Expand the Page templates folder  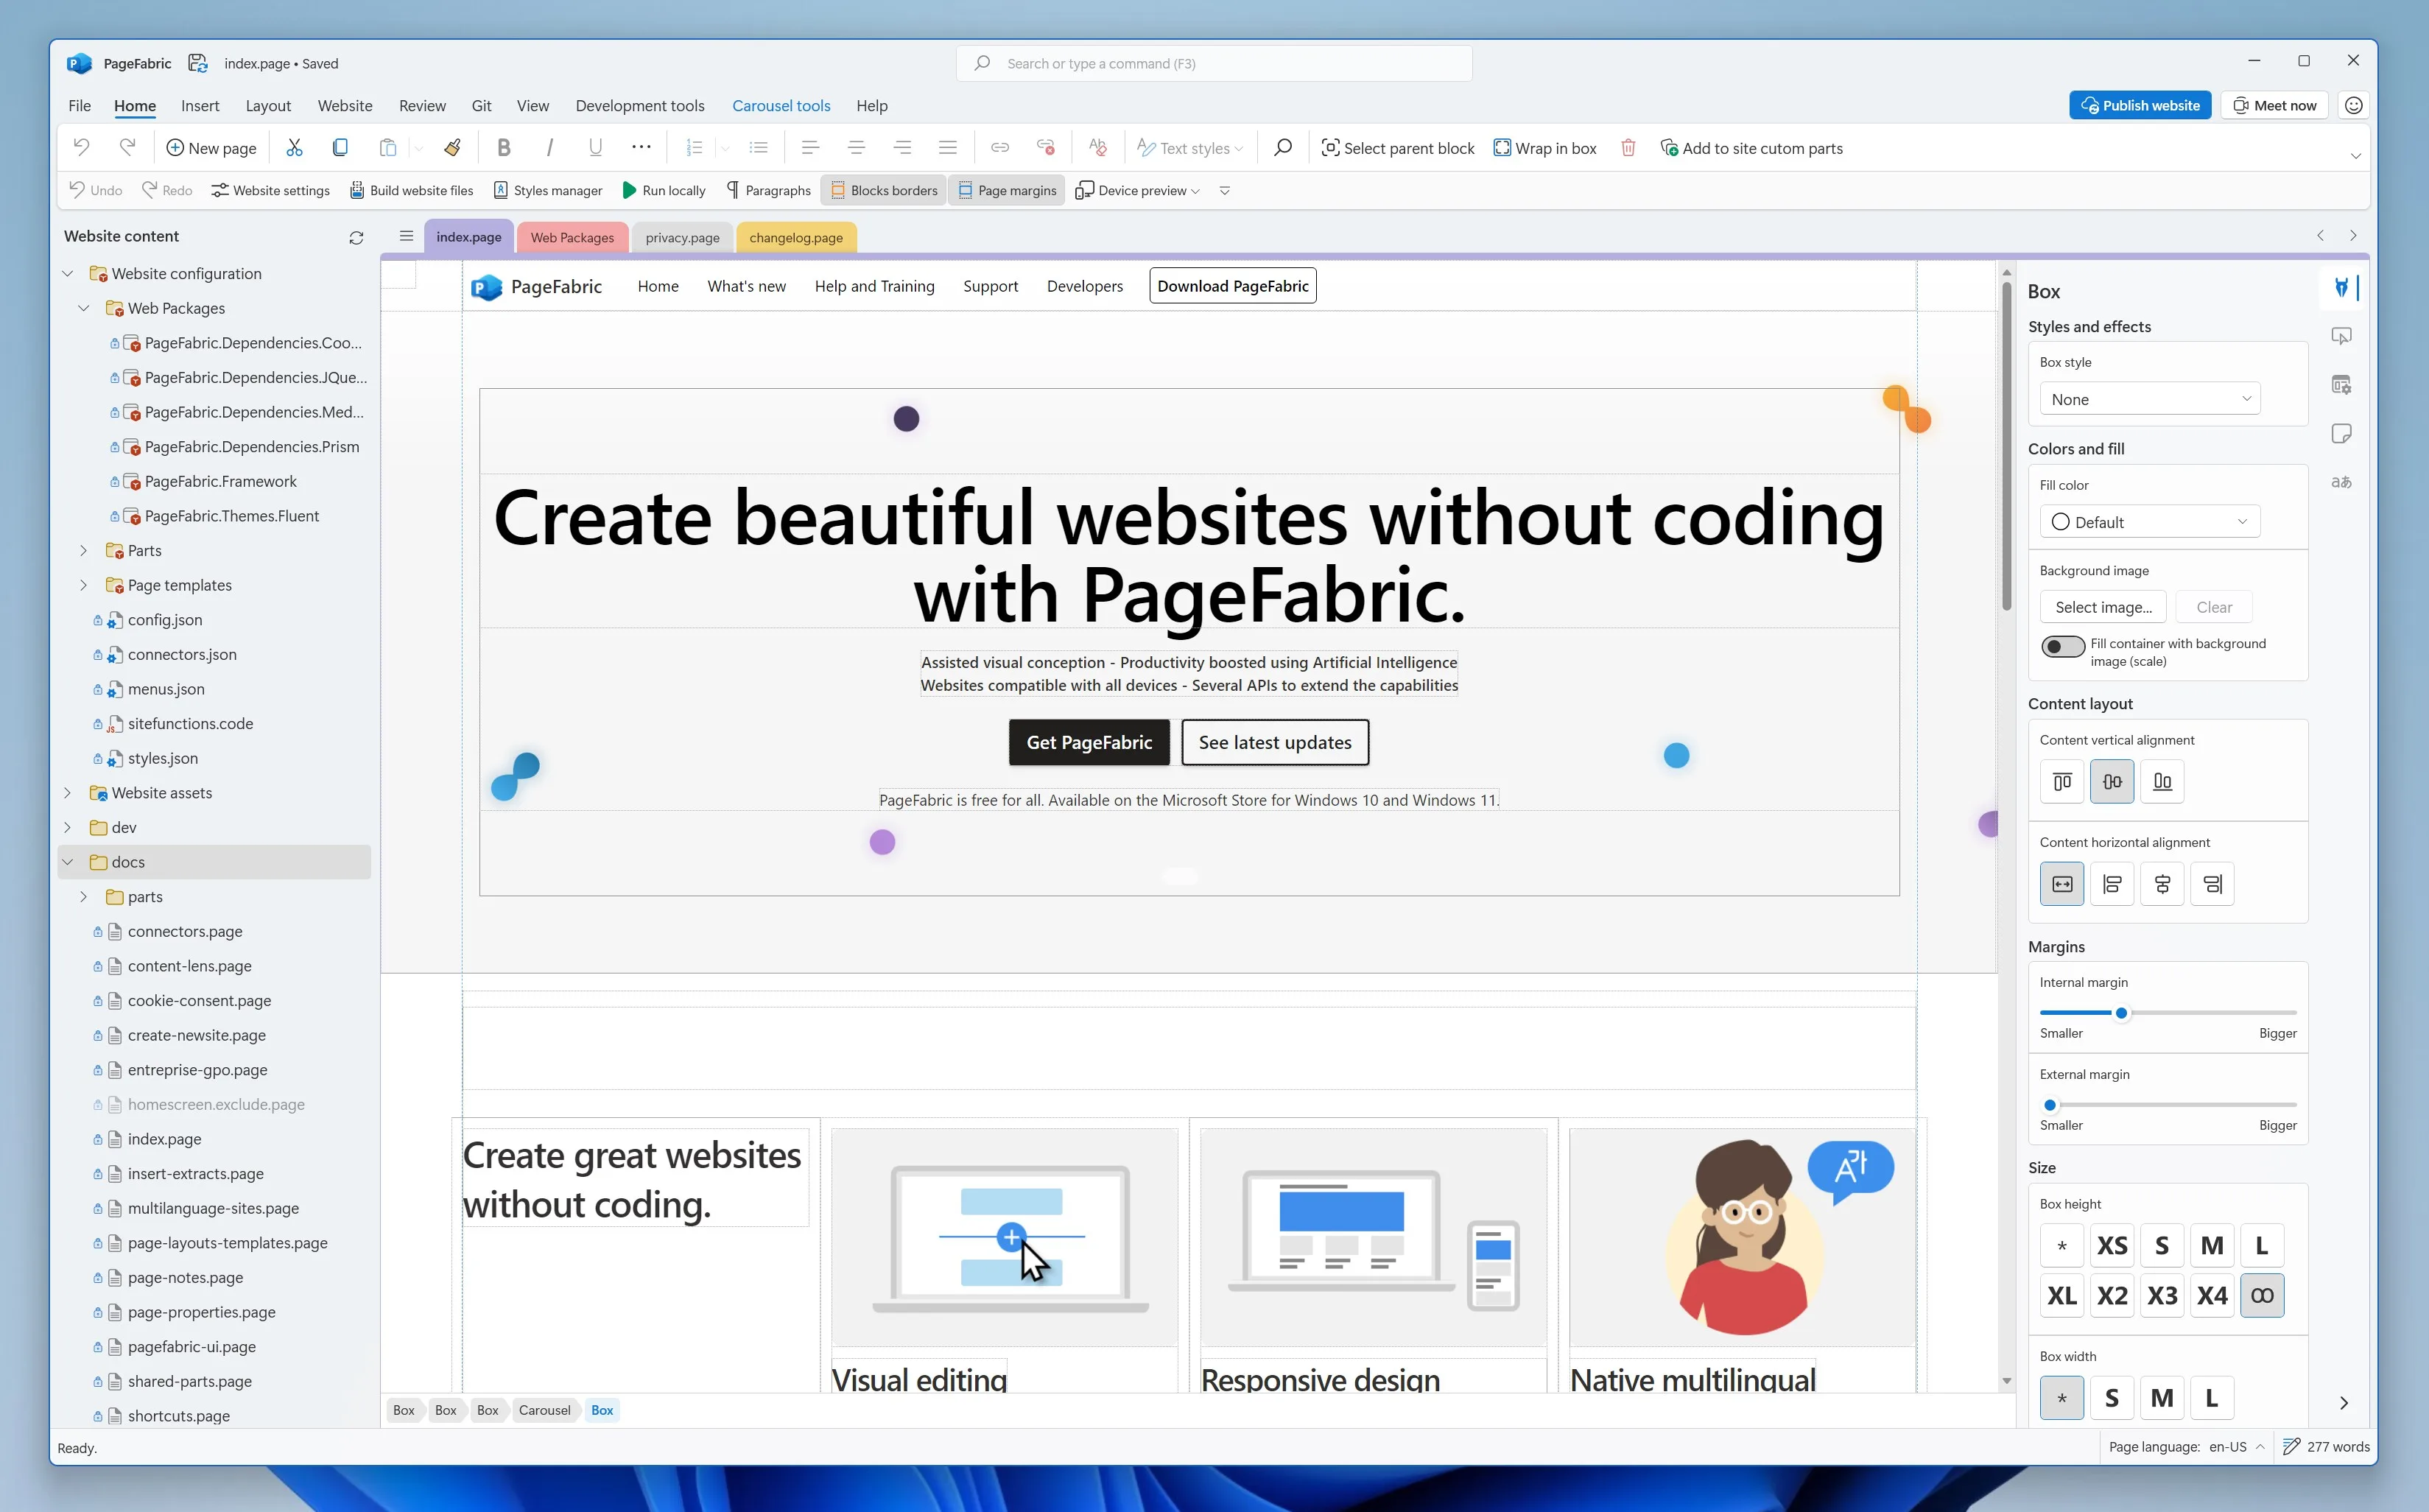[x=84, y=585]
